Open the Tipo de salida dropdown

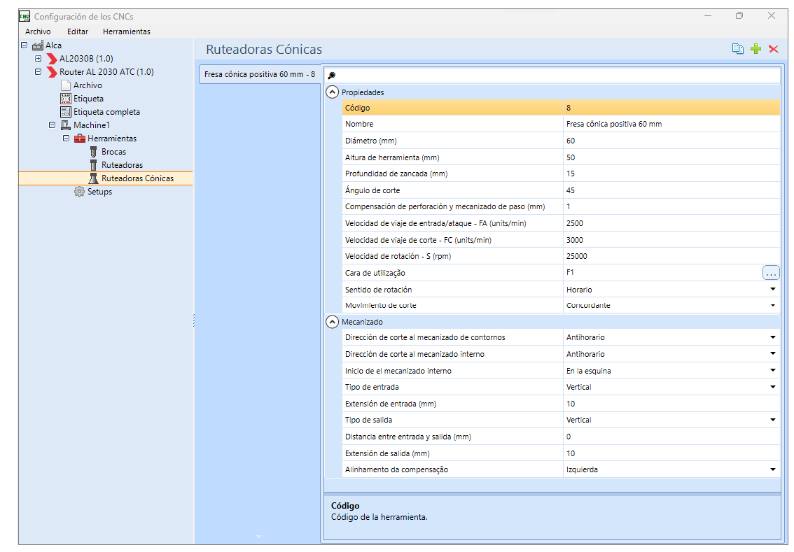773,420
